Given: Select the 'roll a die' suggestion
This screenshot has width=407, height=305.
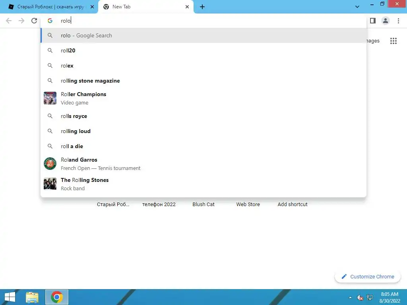Looking at the screenshot, I should [204, 146].
